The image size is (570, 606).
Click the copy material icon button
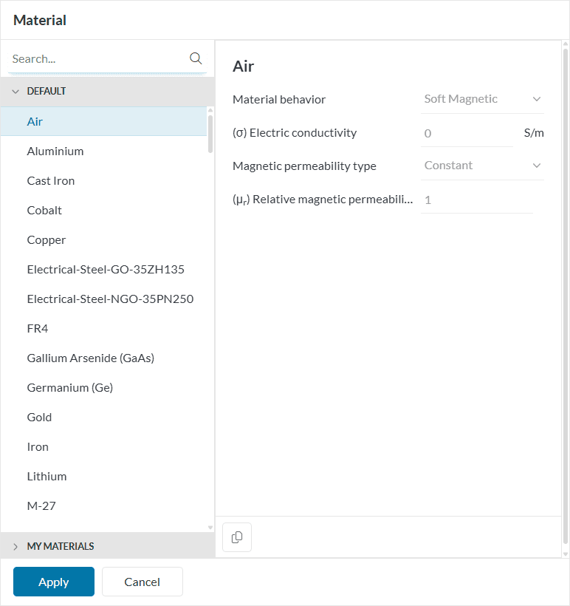tap(237, 537)
